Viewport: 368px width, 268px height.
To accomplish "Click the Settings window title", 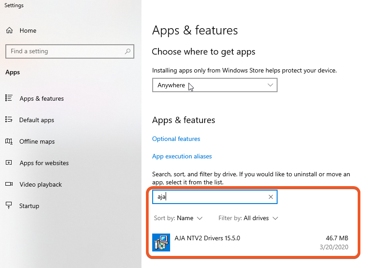I will (14, 5).
